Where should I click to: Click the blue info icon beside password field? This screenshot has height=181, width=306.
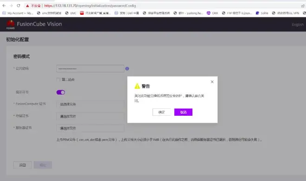click(127, 69)
